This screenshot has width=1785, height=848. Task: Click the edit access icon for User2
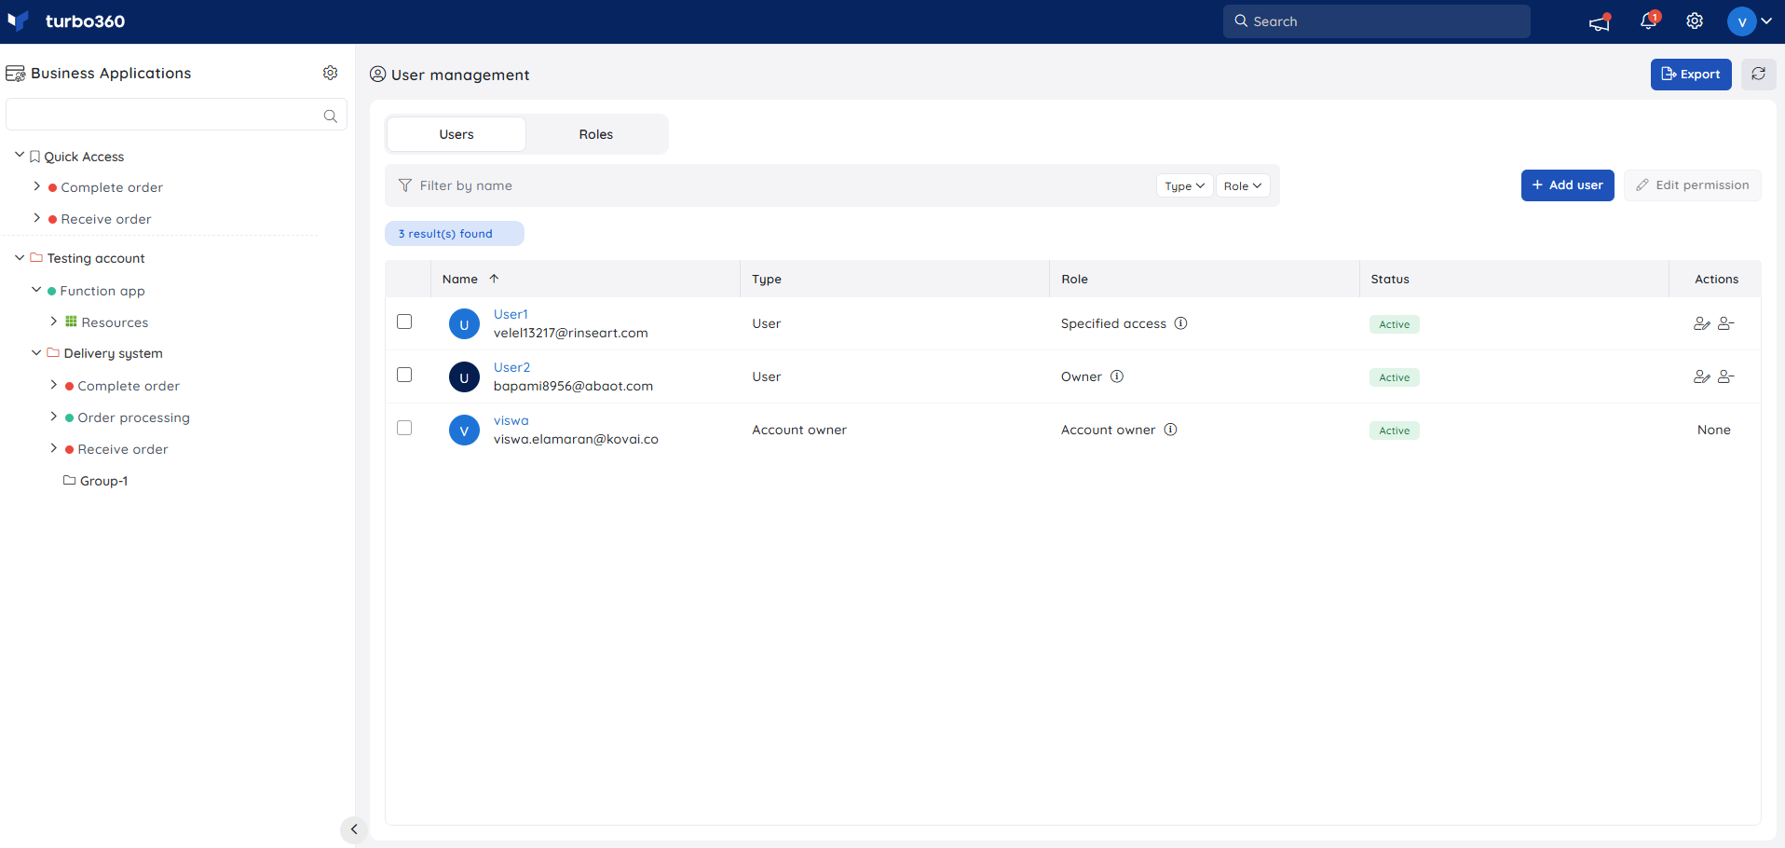pyautogui.click(x=1701, y=376)
